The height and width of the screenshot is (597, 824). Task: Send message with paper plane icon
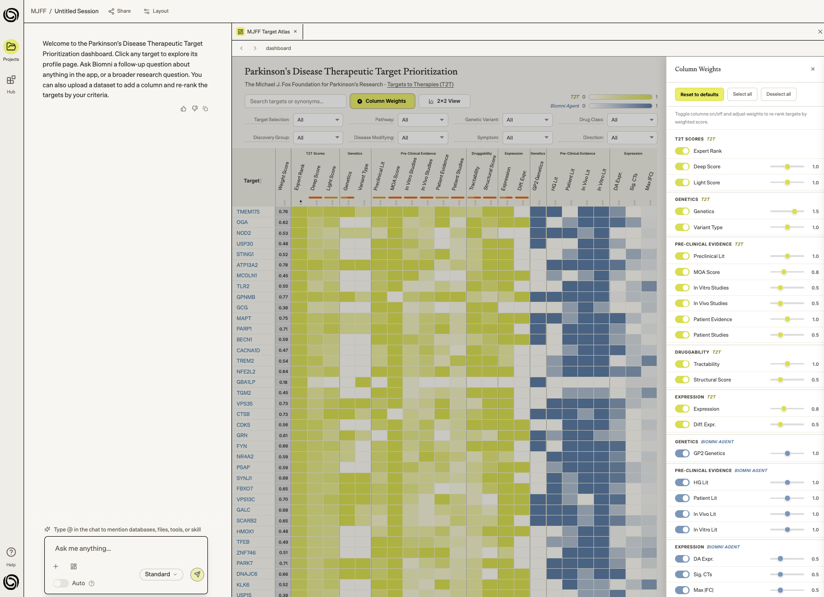click(197, 574)
